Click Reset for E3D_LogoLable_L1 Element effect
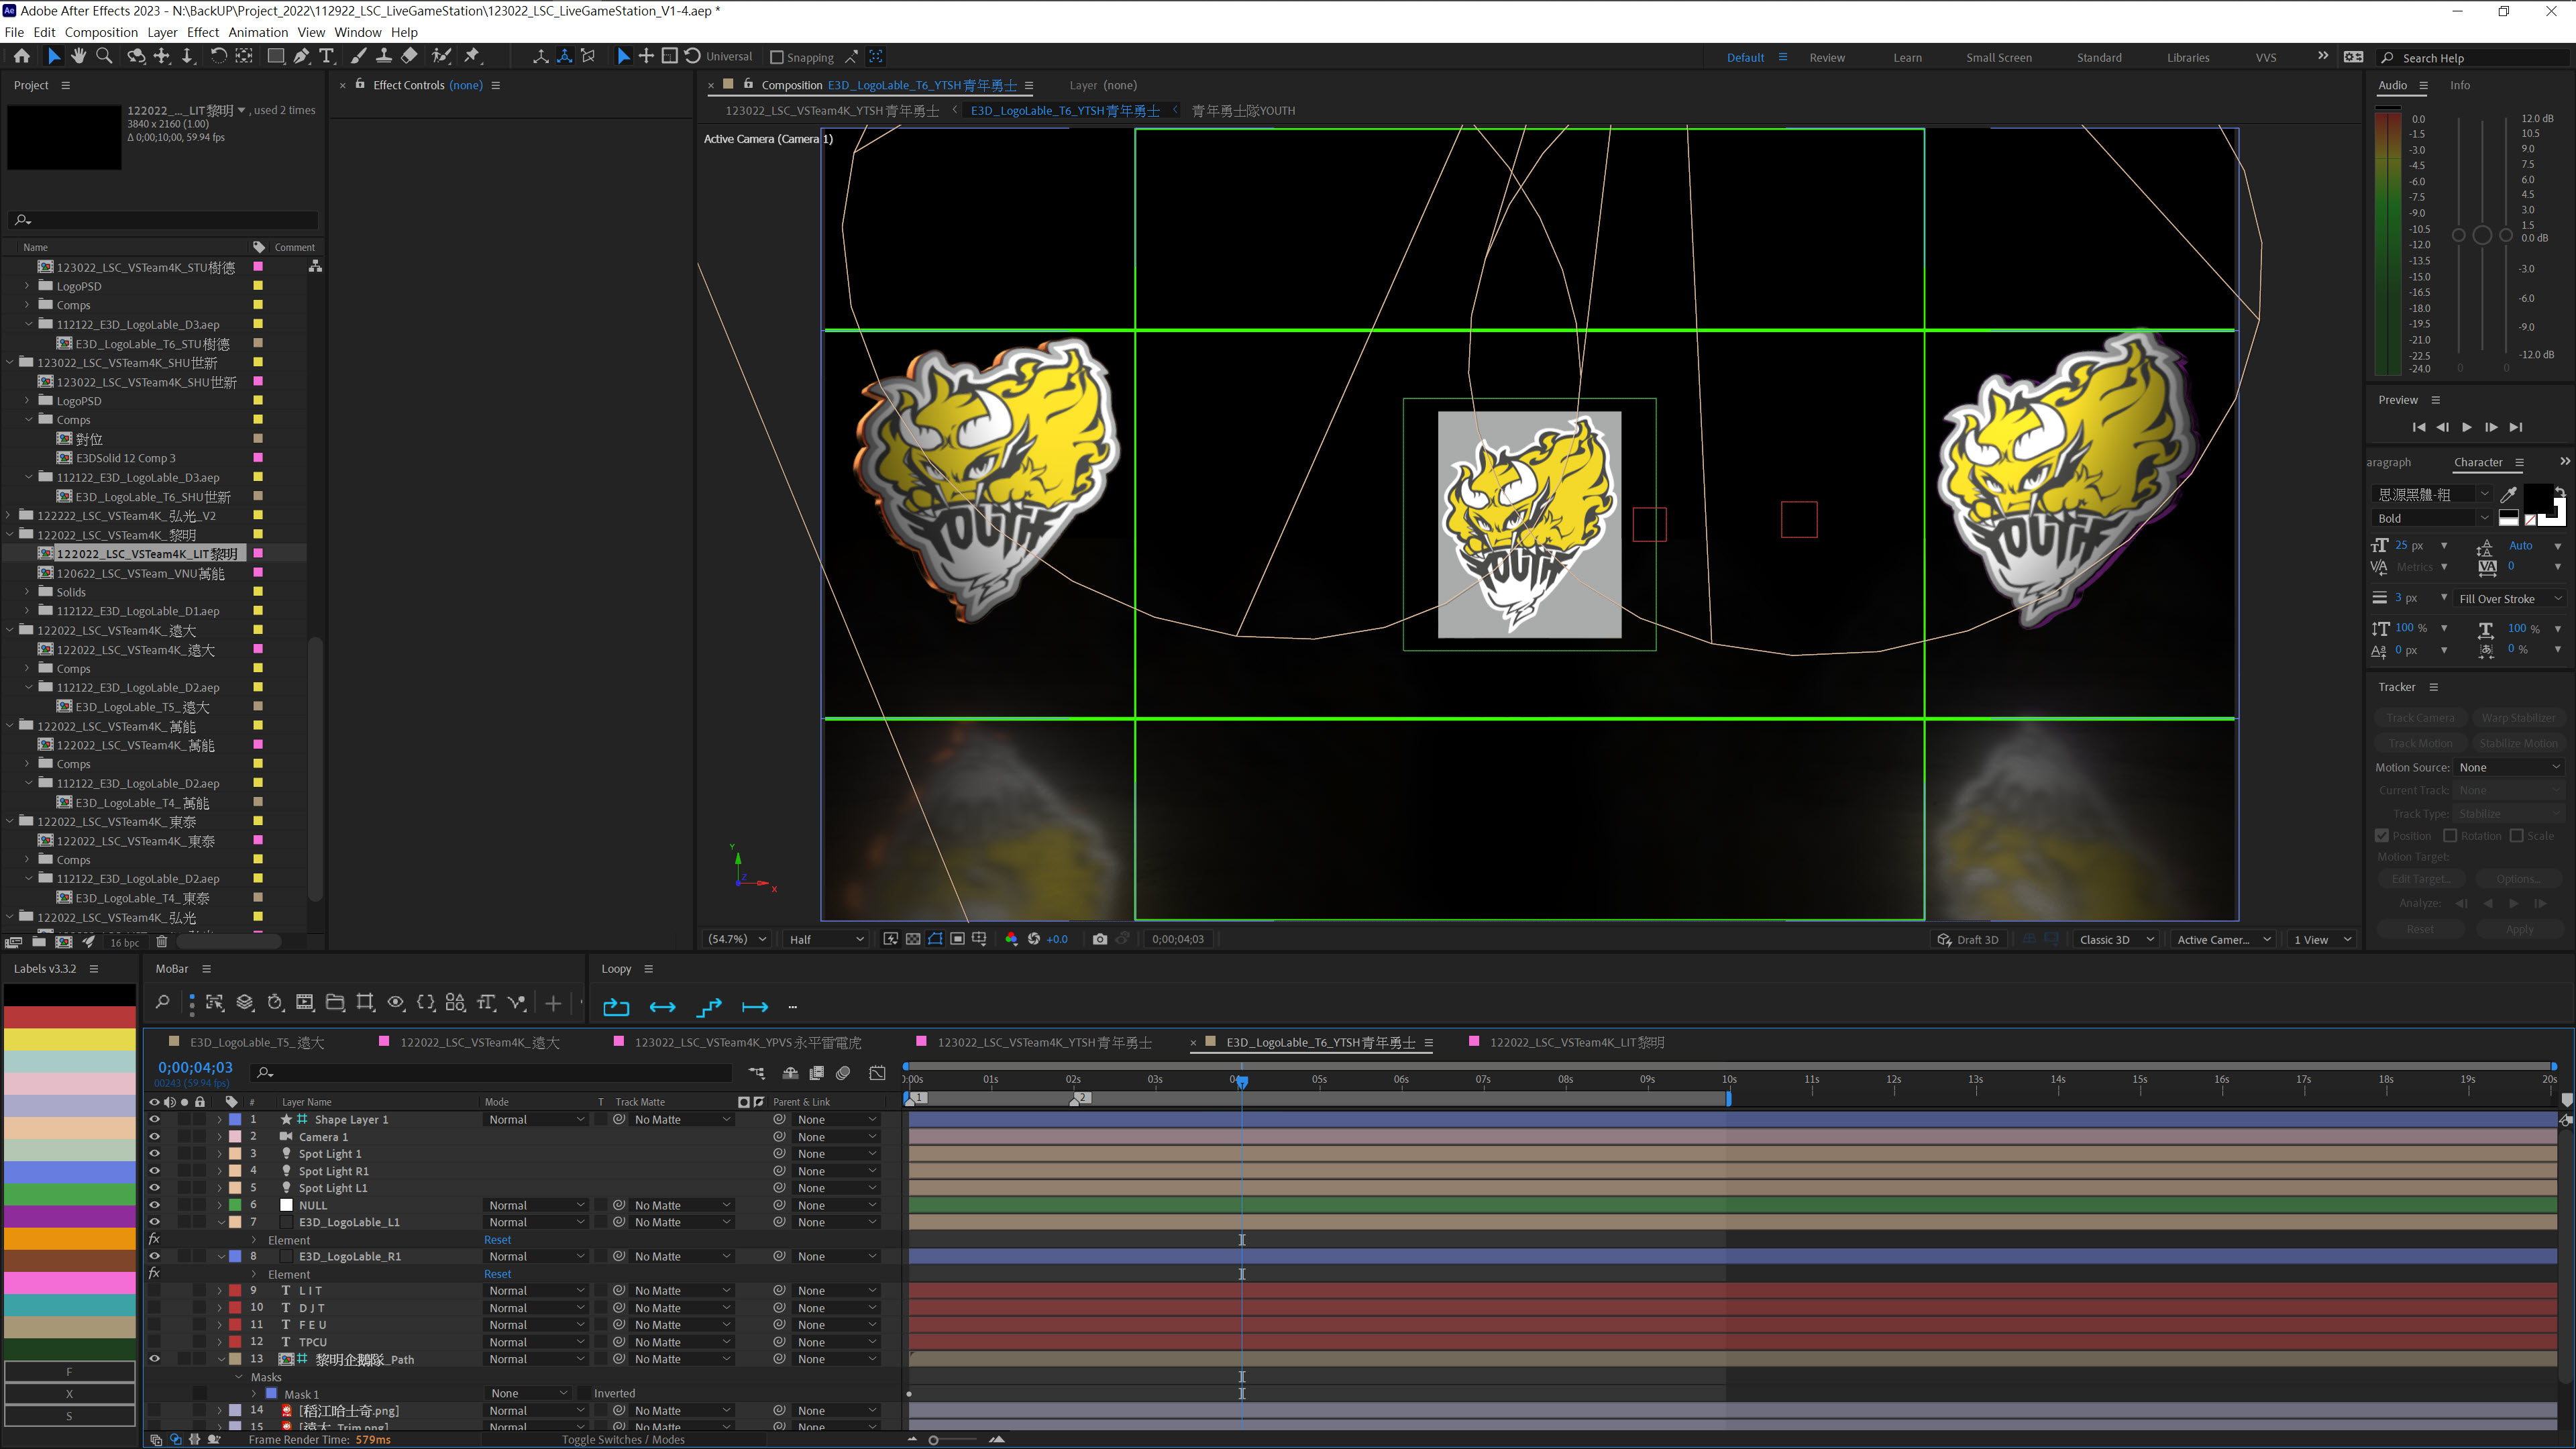Viewport: 2576px width, 1449px height. (x=497, y=1240)
